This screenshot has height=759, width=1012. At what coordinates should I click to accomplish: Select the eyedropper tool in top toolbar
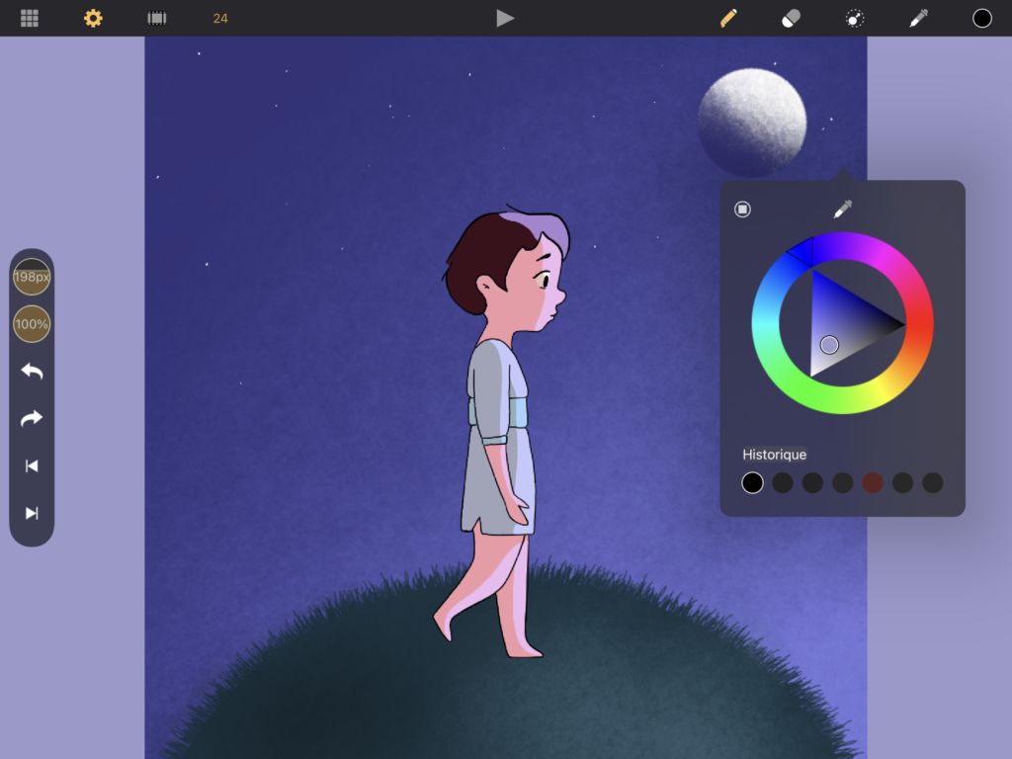(918, 18)
